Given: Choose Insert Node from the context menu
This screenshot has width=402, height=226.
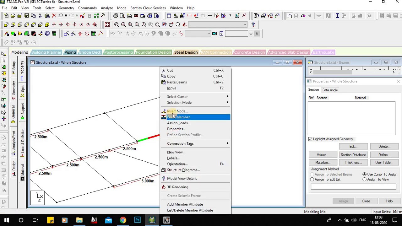Looking at the screenshot, I should 195,111.
